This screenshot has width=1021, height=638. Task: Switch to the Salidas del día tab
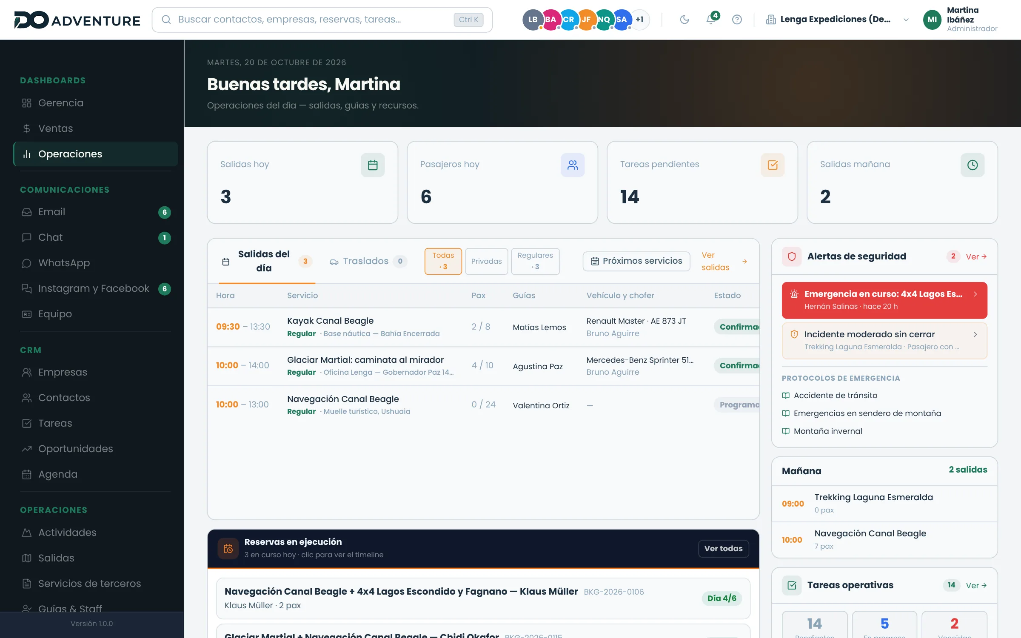tap(267, 261)
